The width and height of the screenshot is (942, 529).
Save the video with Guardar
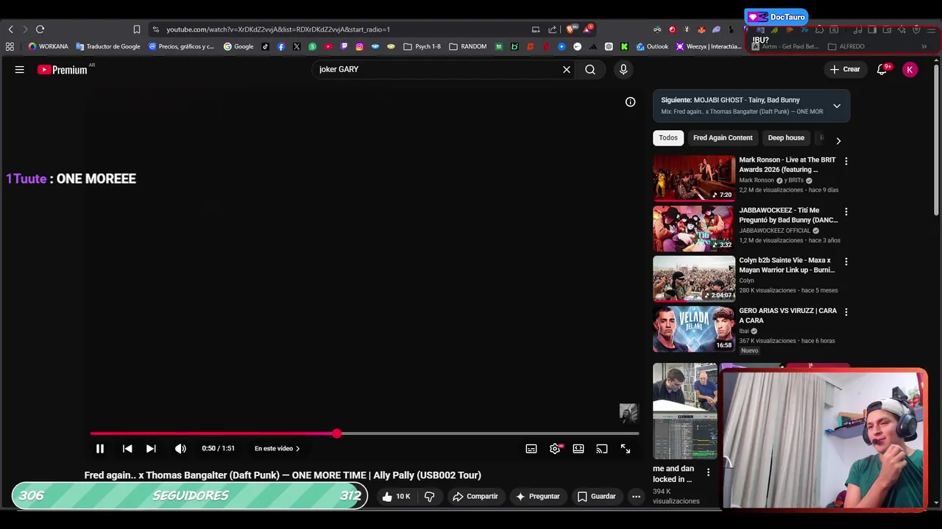[x=597, y=497]
